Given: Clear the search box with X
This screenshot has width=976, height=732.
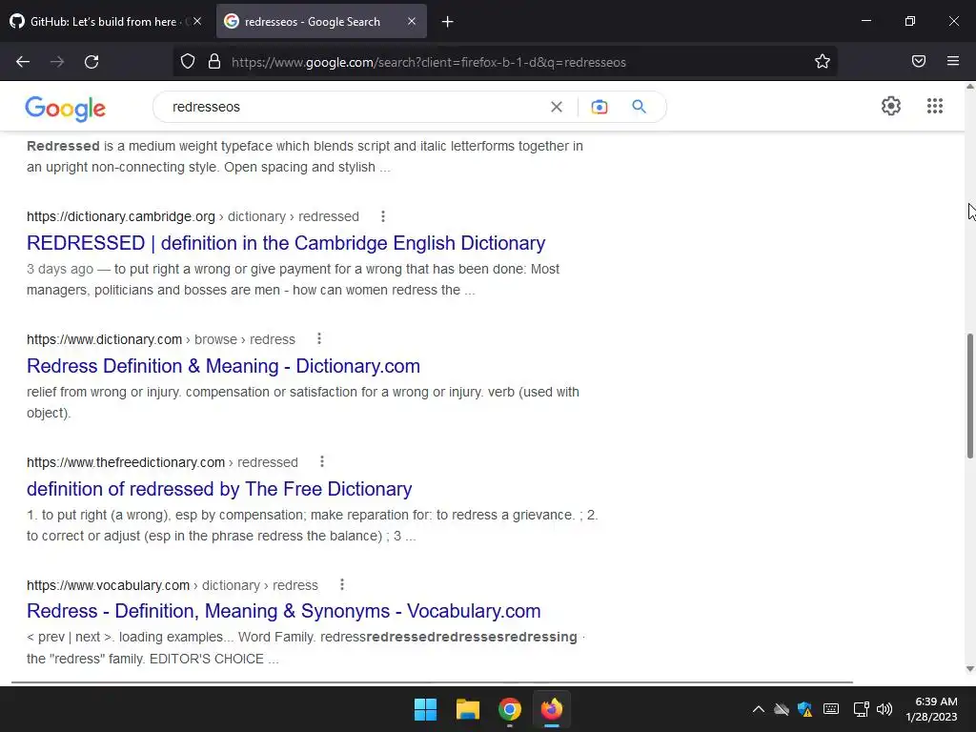Looking at the screenshot, I should (557, 107).
